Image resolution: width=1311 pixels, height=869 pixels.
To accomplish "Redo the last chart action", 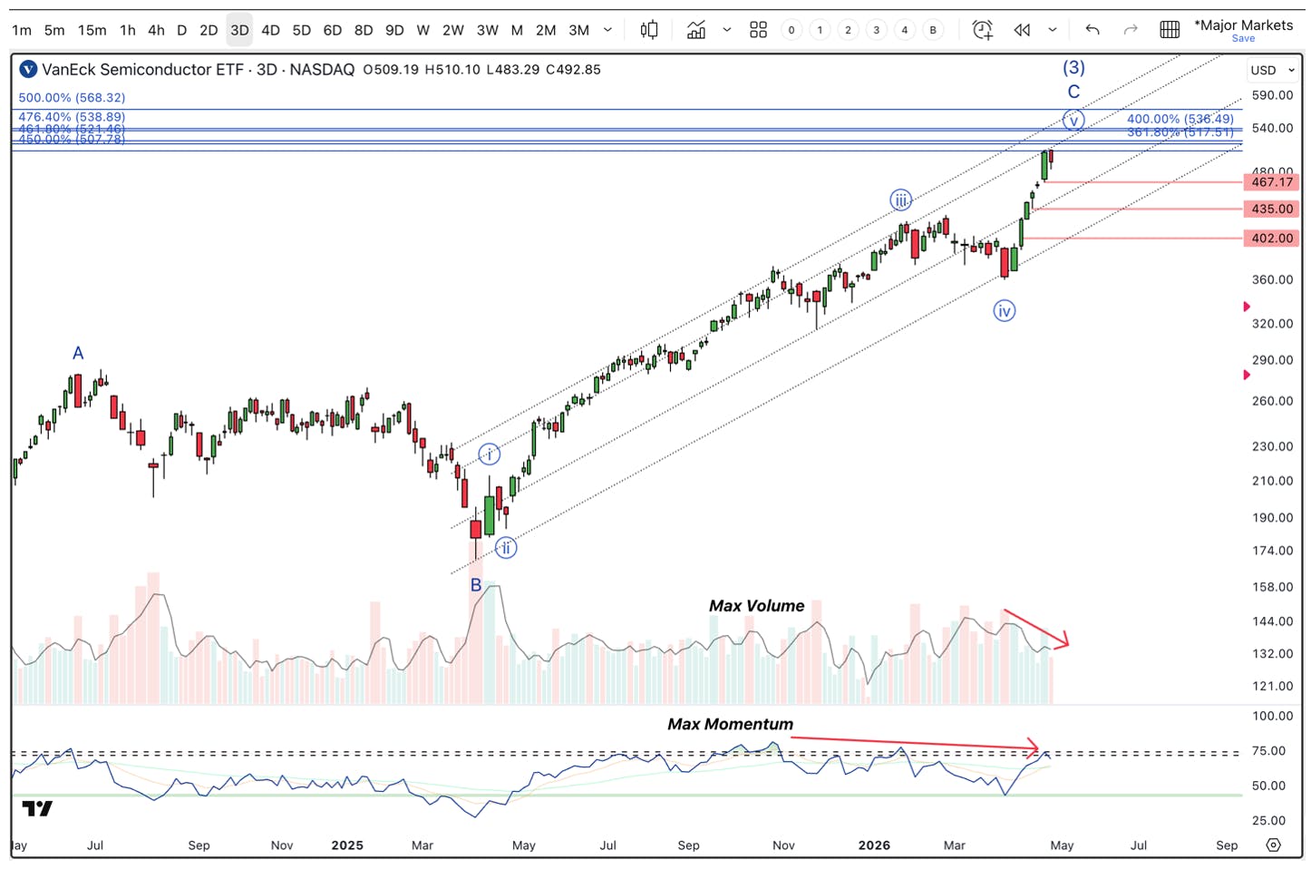I will [1131, 30].
